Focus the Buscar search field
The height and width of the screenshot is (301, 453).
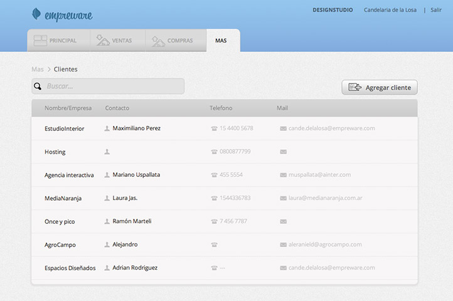tap(113, 87)
